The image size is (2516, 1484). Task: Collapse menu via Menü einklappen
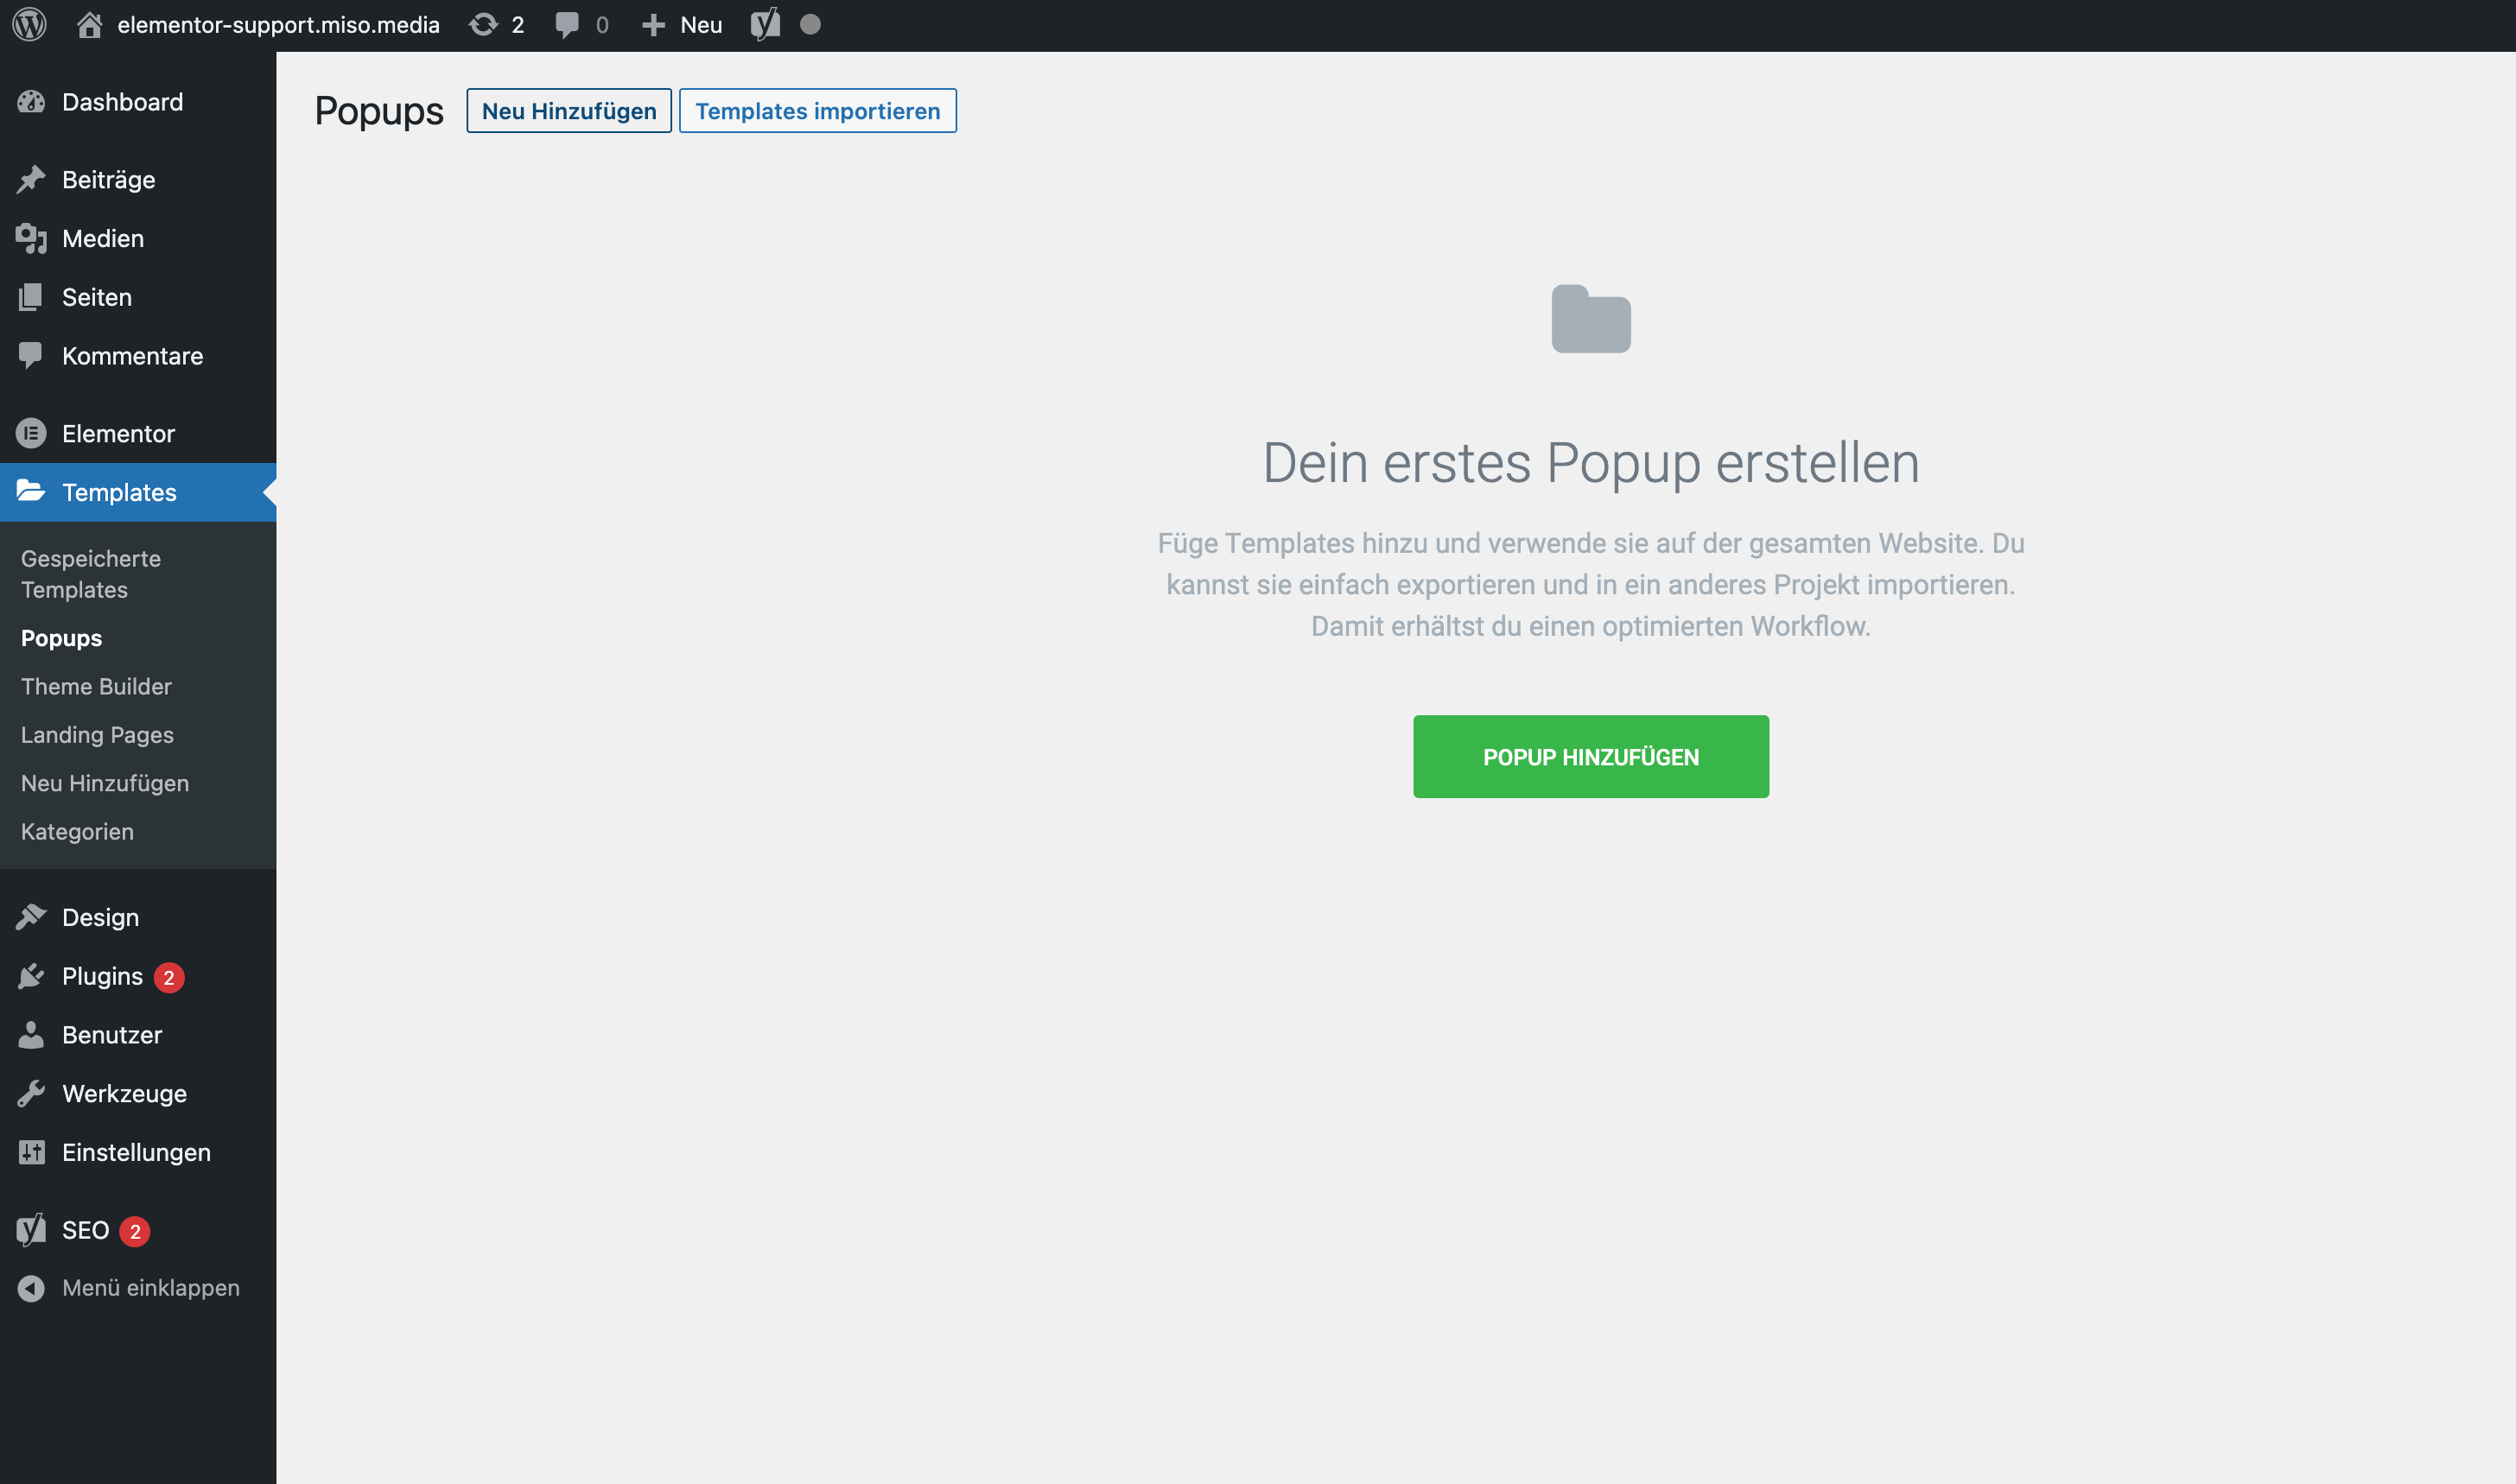pos(150,1288)
